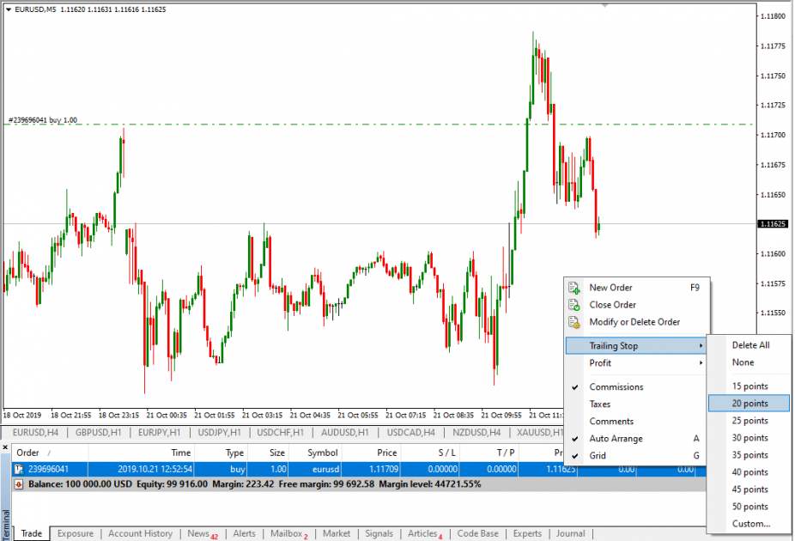Choose Close Order from the context menu
Image resolution: width=795 pixels, height=541 pixels.
[637, 305]
